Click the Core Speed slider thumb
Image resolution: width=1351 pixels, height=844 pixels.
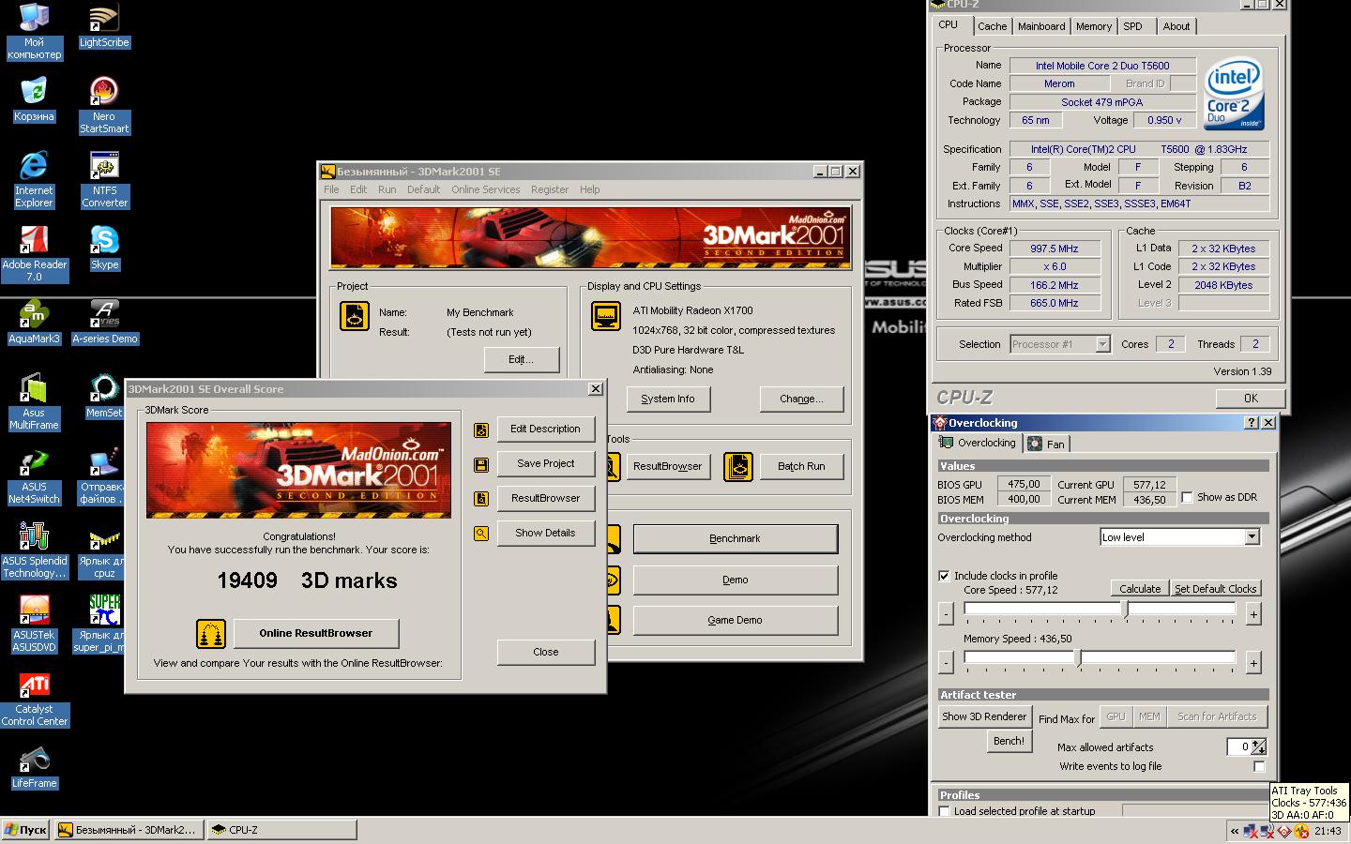point(1126,610)
